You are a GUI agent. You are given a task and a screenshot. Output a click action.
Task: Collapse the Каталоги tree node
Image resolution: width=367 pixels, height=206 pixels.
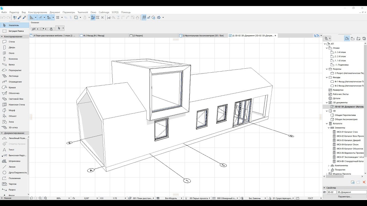[x=327, y=124]
